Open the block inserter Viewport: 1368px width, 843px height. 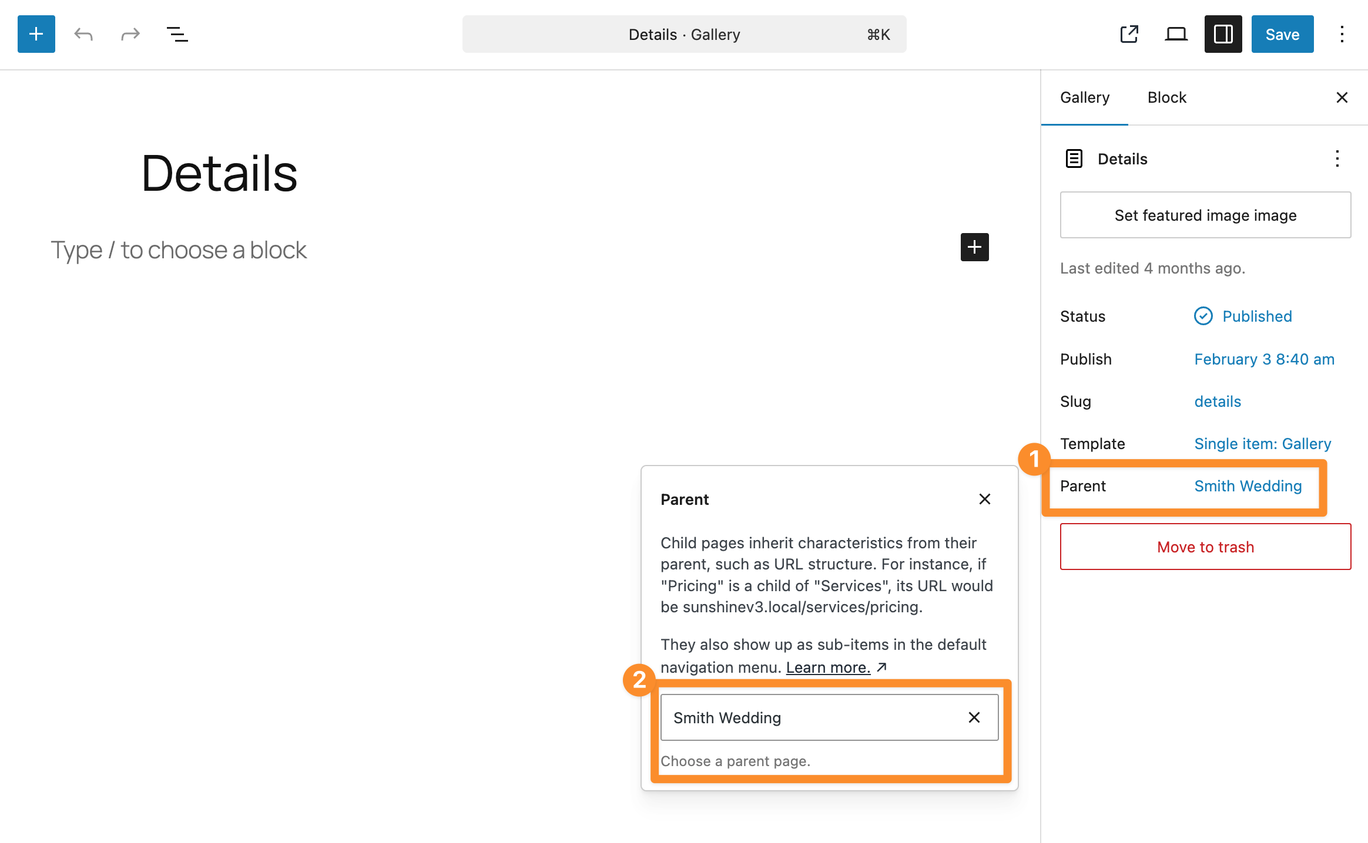[x=36, y=34]
